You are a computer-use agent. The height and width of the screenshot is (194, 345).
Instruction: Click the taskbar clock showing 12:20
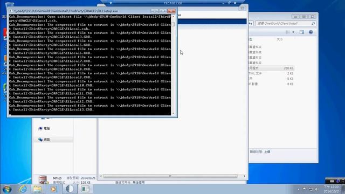[331, 189]
